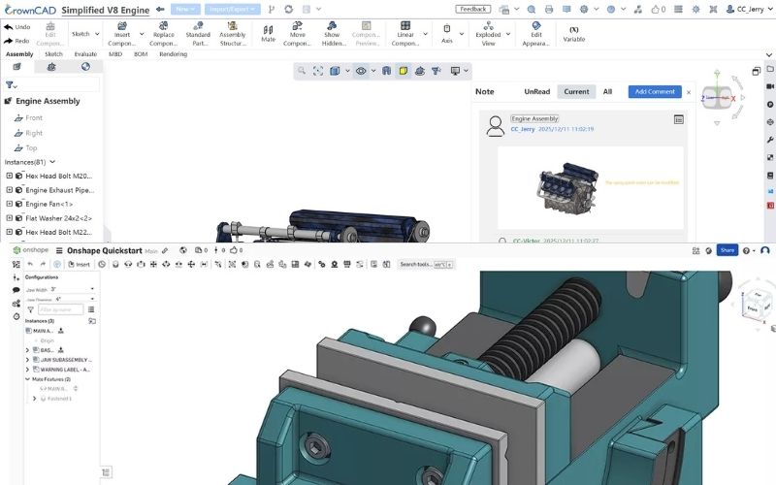Click the Filter by name field in Onshape

(x=60, y=309)
